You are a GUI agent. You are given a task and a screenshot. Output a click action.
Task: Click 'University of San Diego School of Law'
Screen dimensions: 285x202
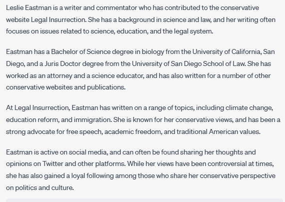pyautogui.click(x=189, y=64)
